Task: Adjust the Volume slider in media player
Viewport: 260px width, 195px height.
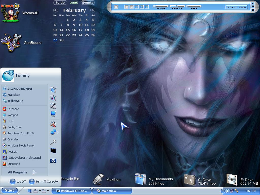Action: point(160,6)
